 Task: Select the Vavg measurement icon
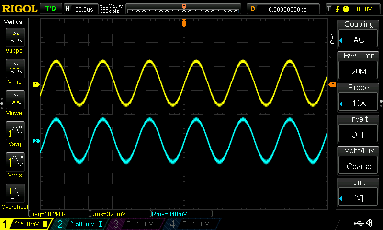click(14, 131)
